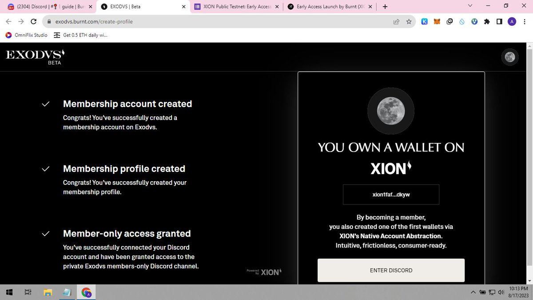Switch to XION Public Testnet tab
The width and height of the screenshot is (533, 300).
pos(236,7)
